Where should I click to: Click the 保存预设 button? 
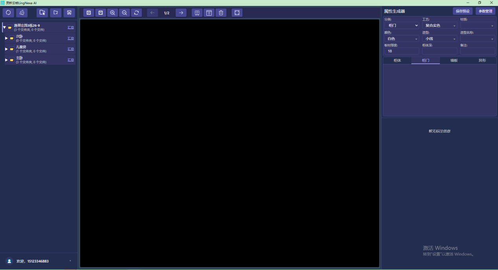(x=463, y=11)
